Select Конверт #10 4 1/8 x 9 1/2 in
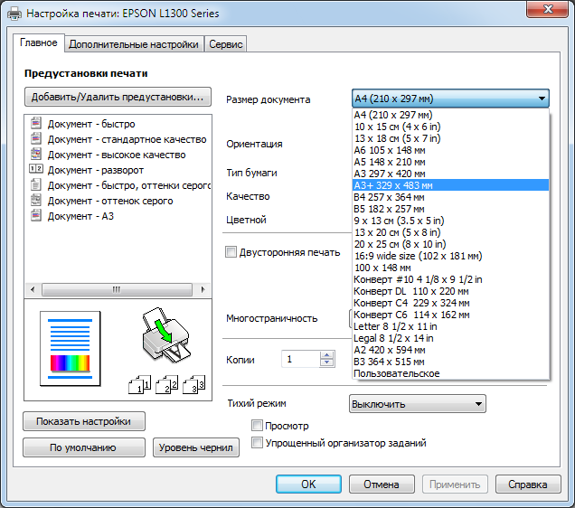The height and width of the screenshot is (508, 575). click(450, 279)
